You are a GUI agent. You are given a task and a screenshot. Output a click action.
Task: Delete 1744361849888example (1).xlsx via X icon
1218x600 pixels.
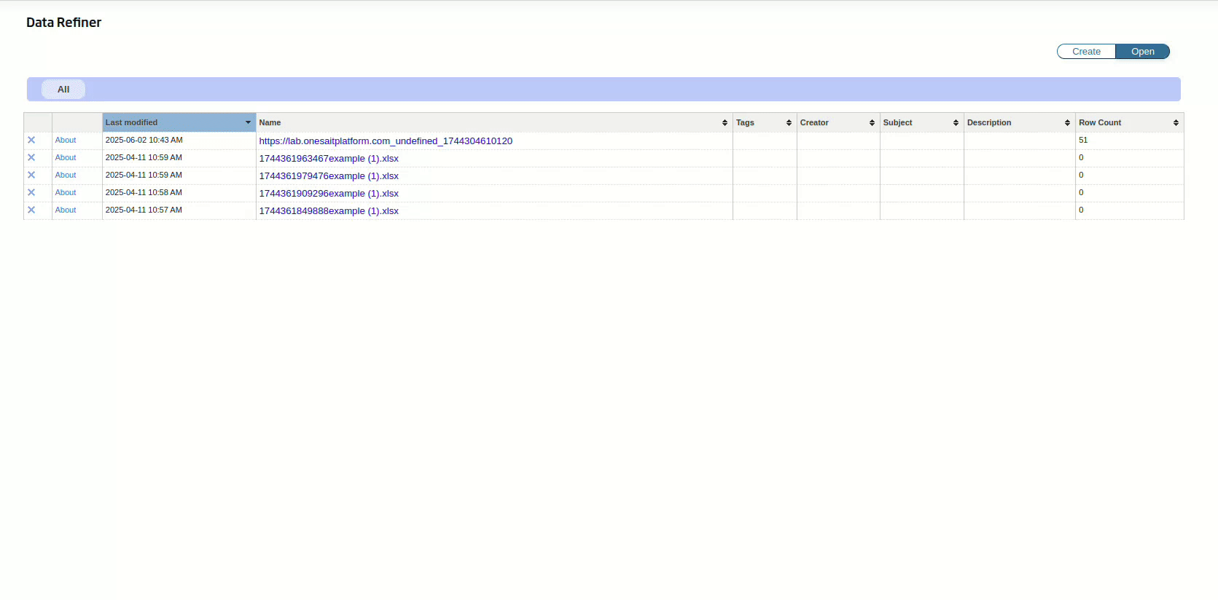(31, 210)
